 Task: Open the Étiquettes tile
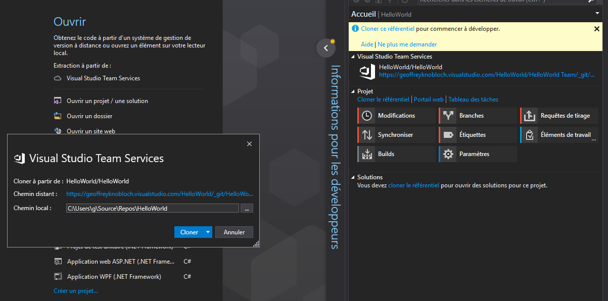(x=478, y=135)
